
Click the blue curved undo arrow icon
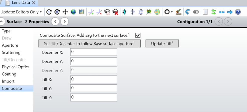(x=187, y=12)
